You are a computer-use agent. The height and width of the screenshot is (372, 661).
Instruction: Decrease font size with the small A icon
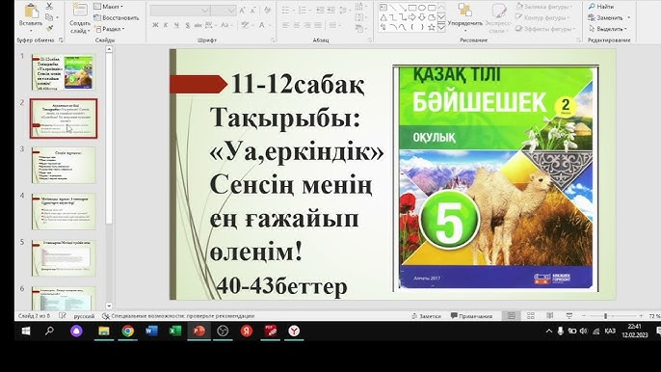(253, 11)
